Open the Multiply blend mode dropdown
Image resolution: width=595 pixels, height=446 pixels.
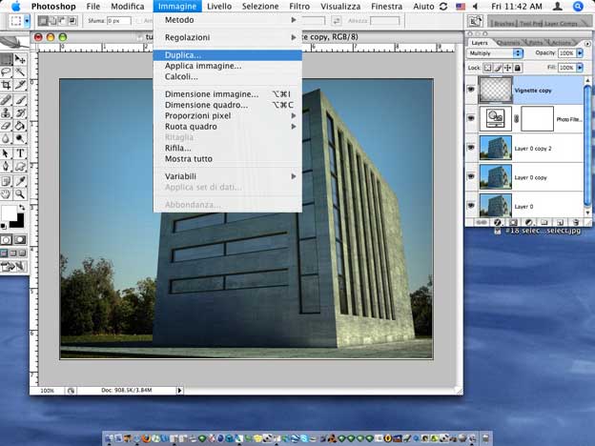(x=496, y=53)
